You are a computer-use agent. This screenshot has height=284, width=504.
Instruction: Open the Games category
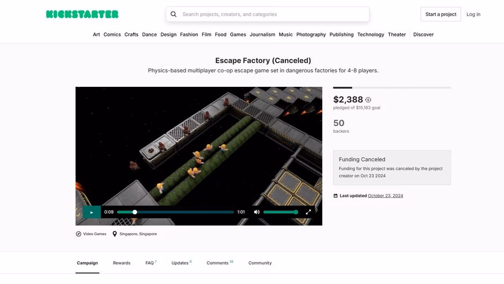click(238, 34)
